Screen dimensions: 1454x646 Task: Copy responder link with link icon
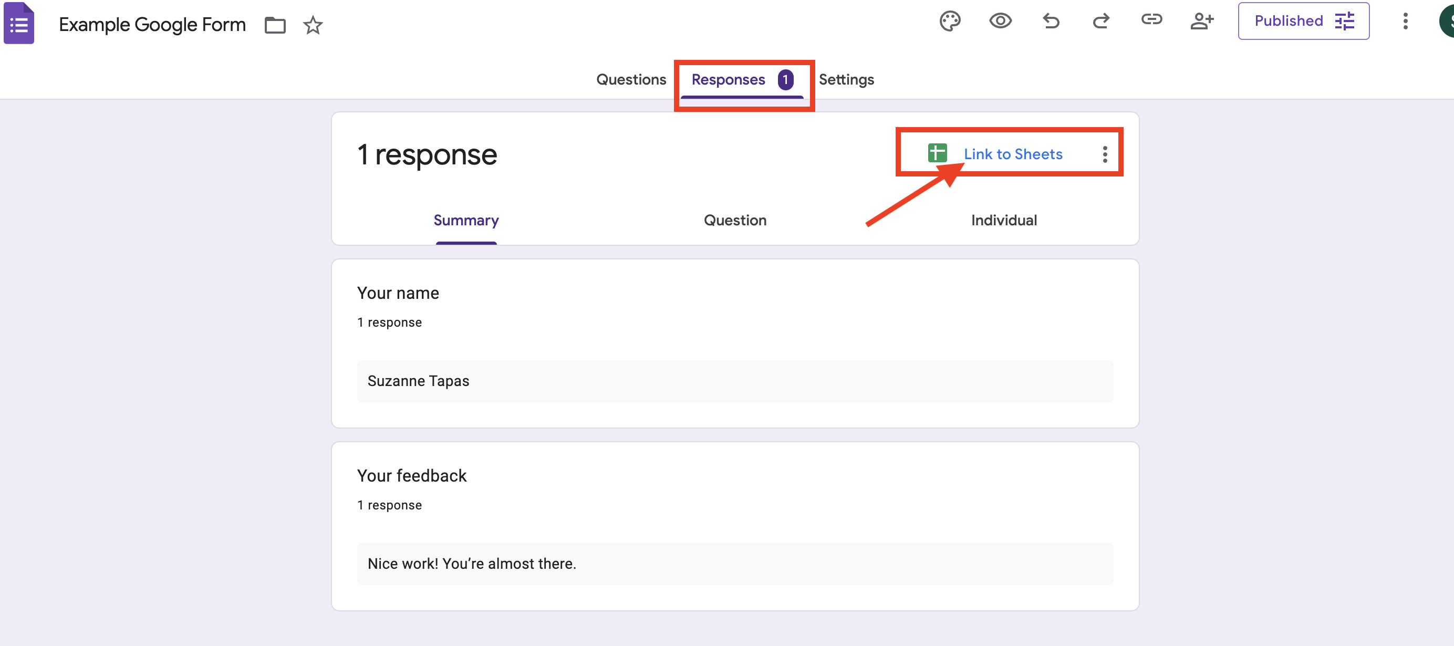(1151, 20)
